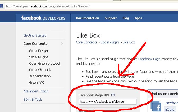This screenshot has width=178, height=112.
Task: Click the Facebook favicon in address bar
Action: click(2, 6)
